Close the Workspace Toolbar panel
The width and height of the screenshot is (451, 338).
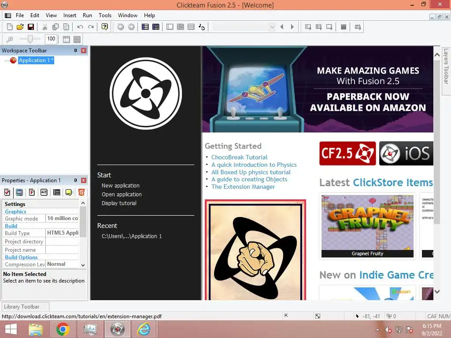(83, 51)
